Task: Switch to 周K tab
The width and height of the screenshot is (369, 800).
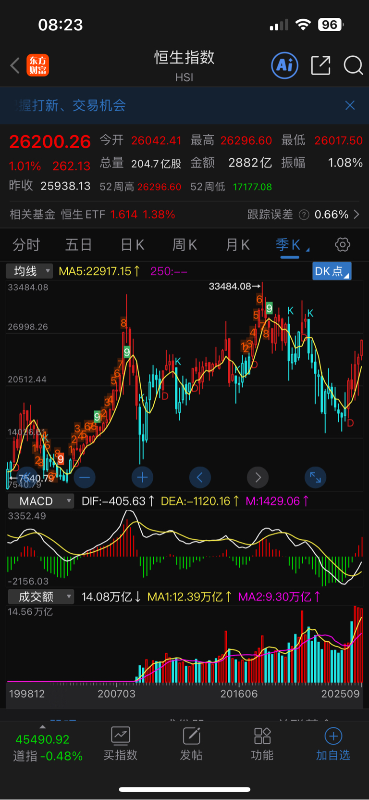Action: coord(184,245)
